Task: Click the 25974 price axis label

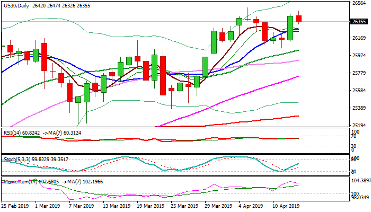Action: (x=360, y=56)
